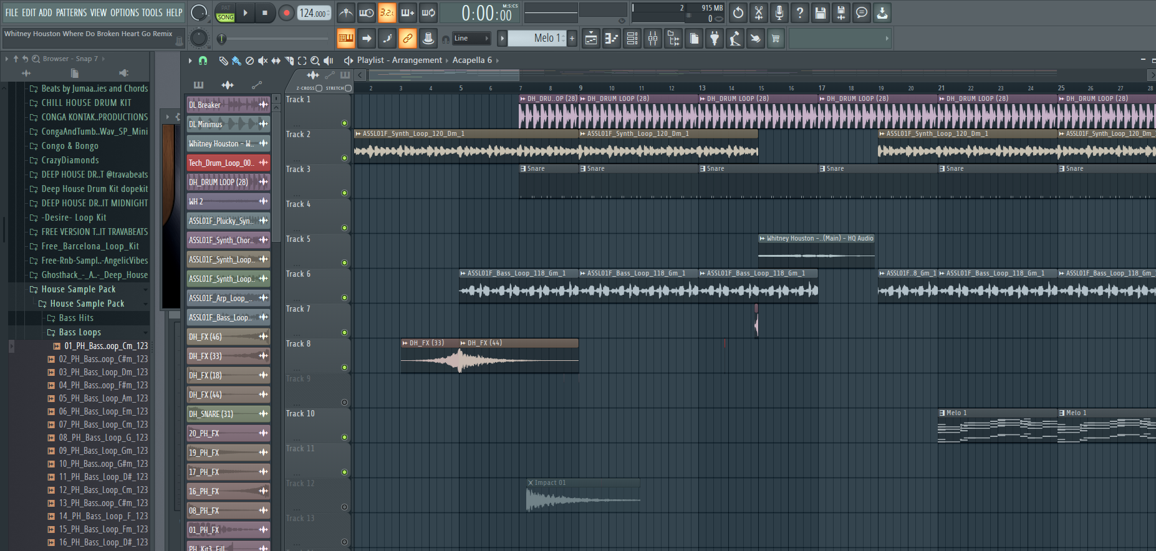Viewport: 1156px width, 551px height.
Task: Click the song position slider
Action: pyautogui.click(x=274, y=39)
